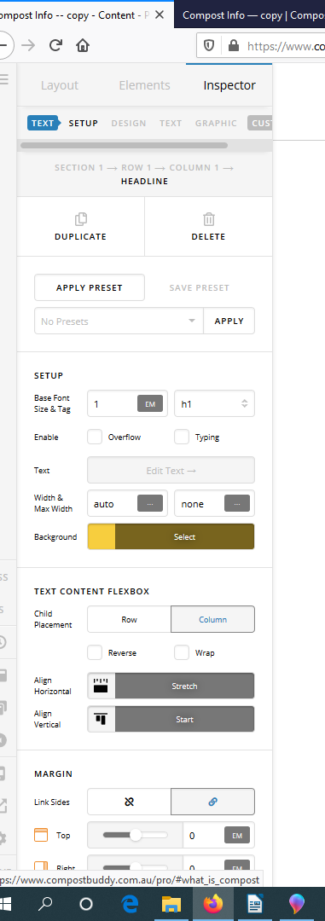Change the EM unit on Base Font Size

(150, 404)
